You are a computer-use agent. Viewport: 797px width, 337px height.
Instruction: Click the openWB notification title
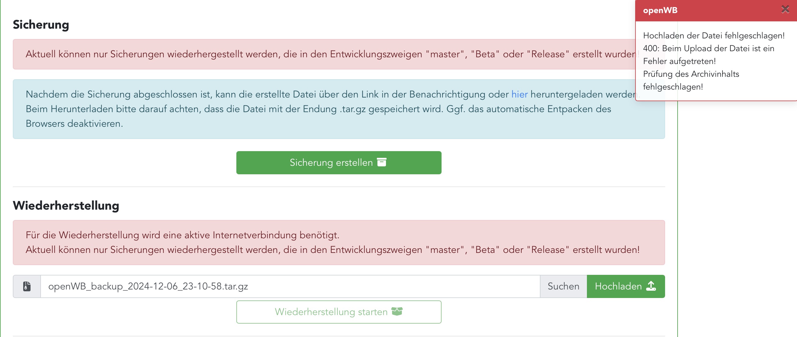coord(660,10)
